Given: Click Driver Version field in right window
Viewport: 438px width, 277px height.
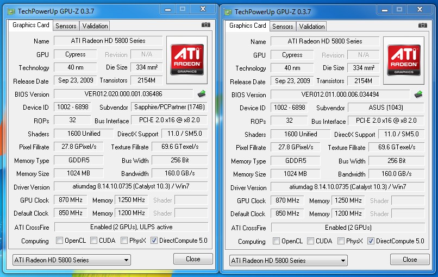Looking at the screenshot, I should click(347, 187).
